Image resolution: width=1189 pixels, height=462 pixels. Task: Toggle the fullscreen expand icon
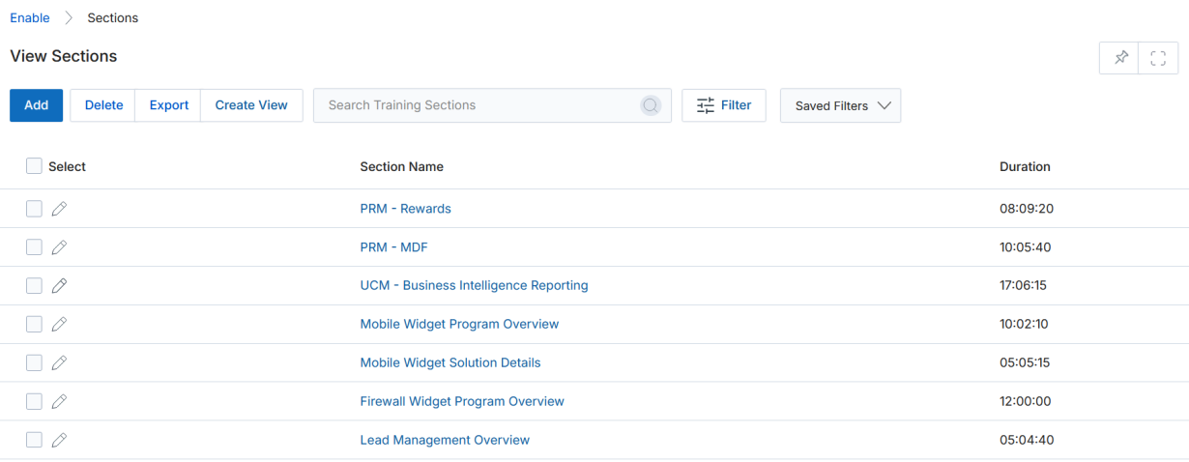pyautogui.click(x=1158, y=58)
